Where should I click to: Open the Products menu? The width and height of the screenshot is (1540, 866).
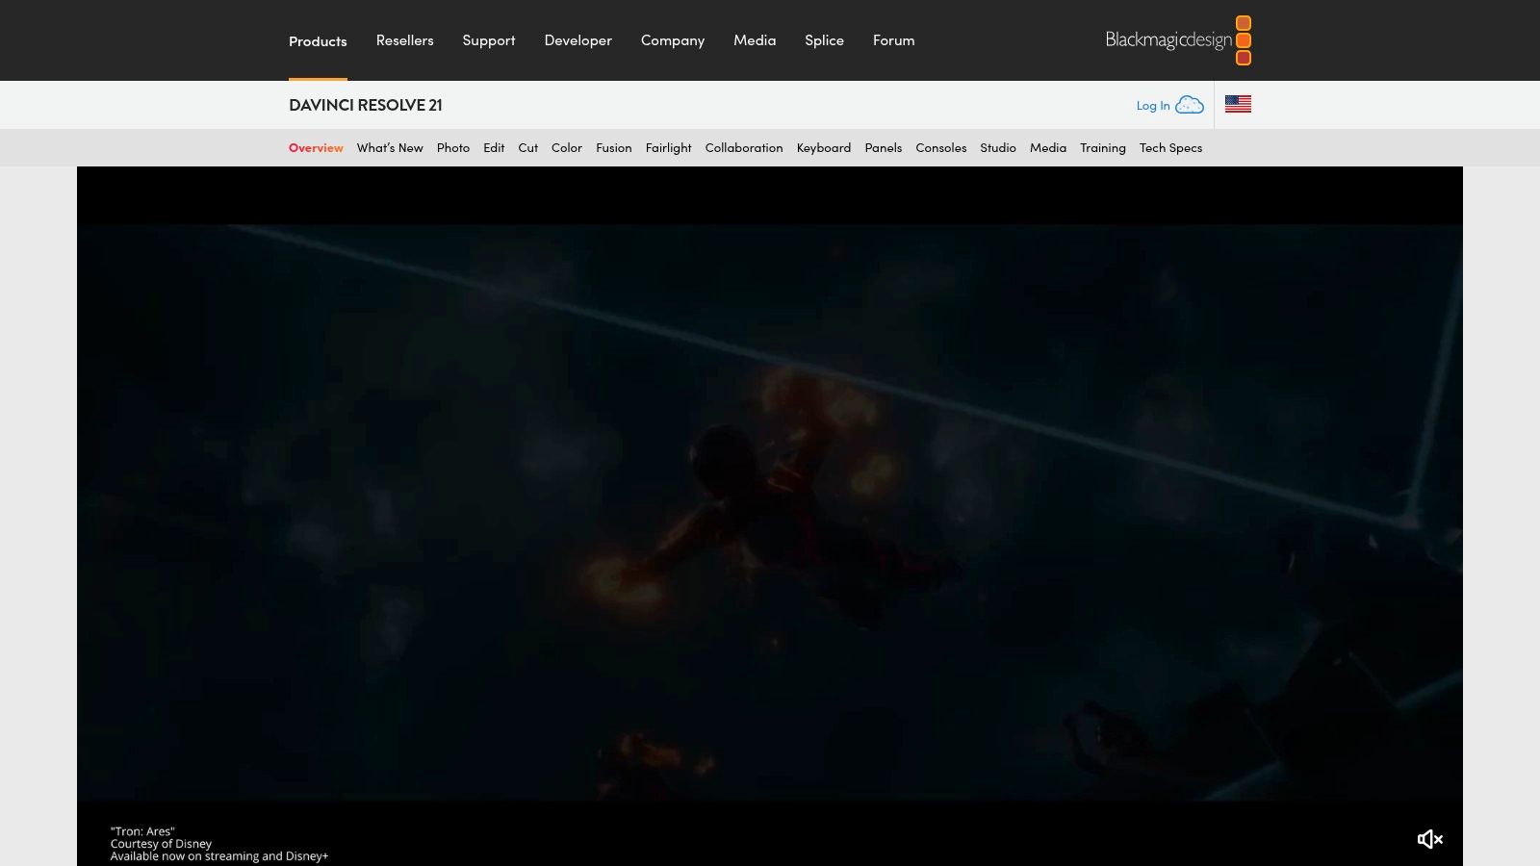[x=318, y=41]
